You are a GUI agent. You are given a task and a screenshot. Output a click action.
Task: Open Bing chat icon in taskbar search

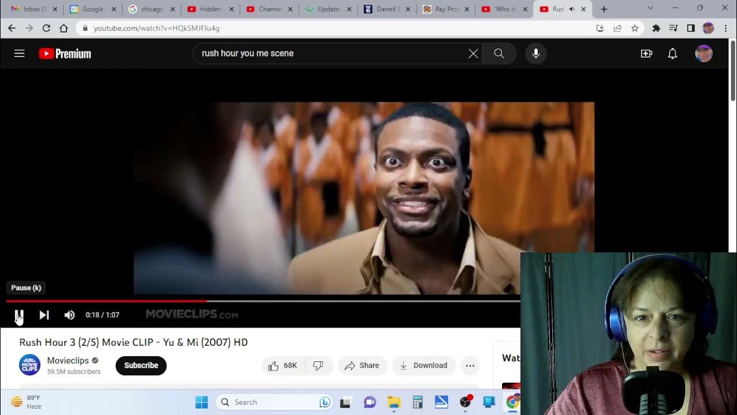coord(325,402)
